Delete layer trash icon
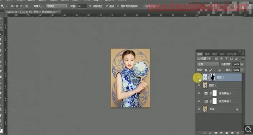 pyautogui.click(x=238, y=133)
